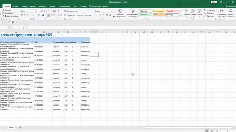This screenshot has height=132, width=236.
Task: Click the fill color bucket icon
Action: click(x=39, y=15)
